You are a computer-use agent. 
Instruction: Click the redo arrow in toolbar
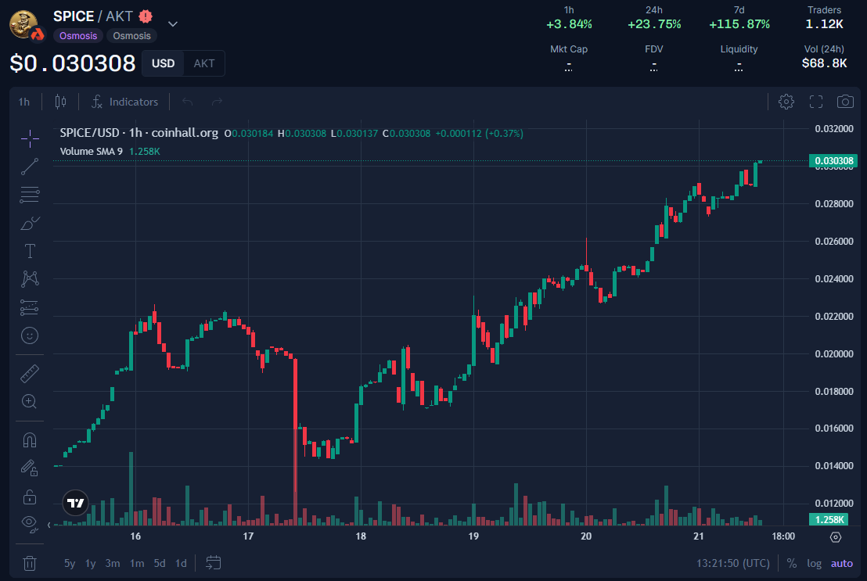click(217, 102)
